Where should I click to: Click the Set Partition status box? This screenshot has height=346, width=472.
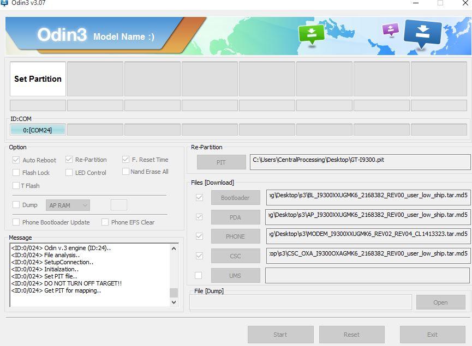click(38, 79)
